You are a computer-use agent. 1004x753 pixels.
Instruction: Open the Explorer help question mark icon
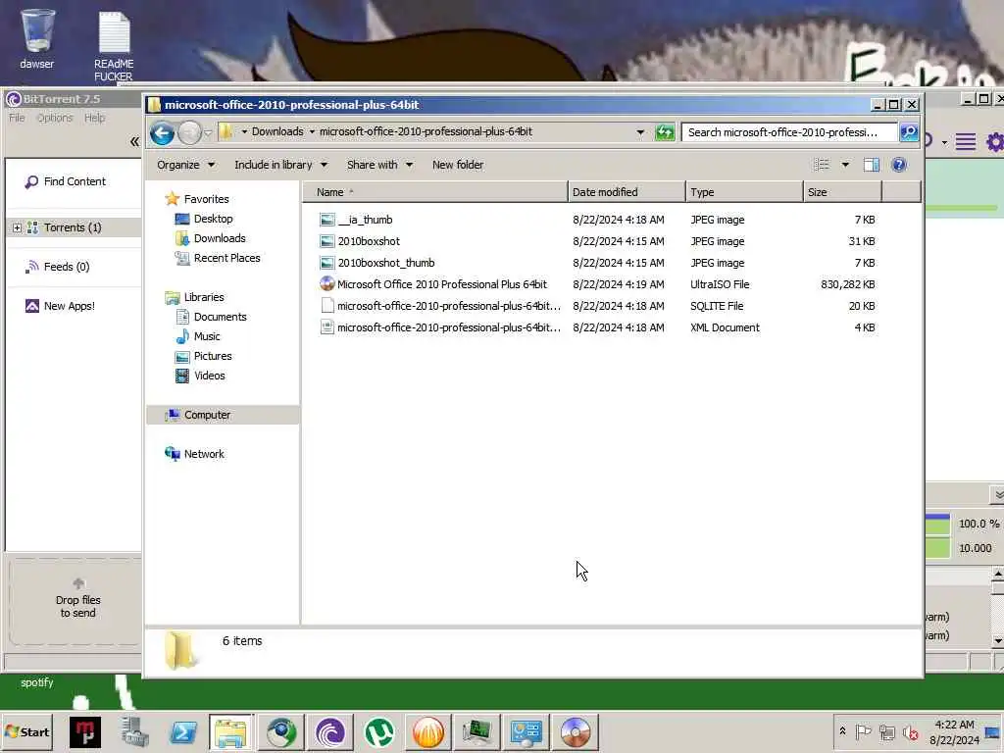coord(899,165)
